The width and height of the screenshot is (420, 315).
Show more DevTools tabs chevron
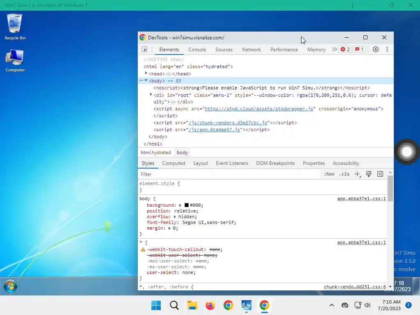tap(334, 49)
